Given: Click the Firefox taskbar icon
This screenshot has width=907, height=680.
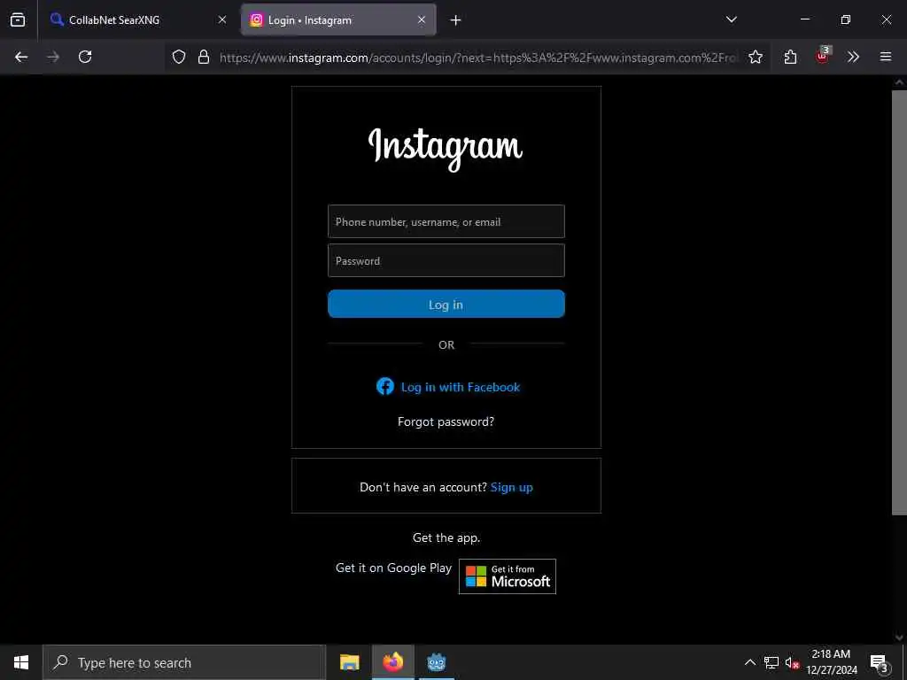Looking at the screenshot, I should coord(392,662).
